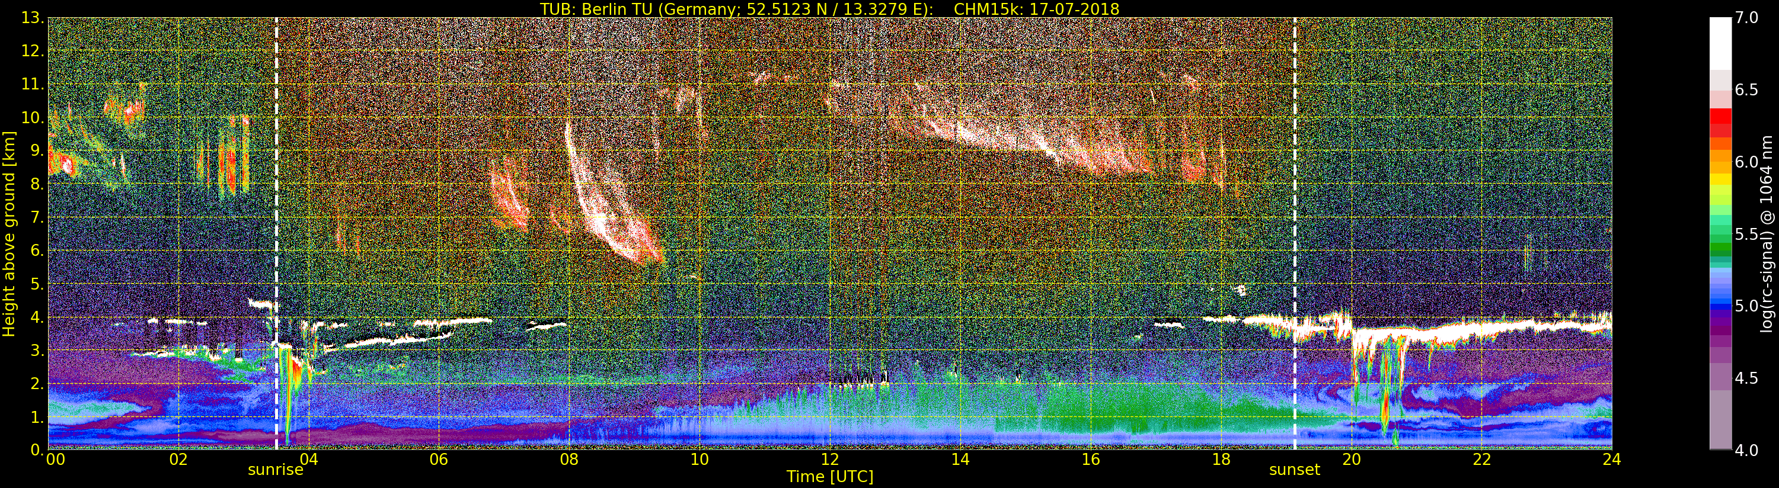The height and width of the screenshot is (488, 1779).
Task: Click the 'Time [UTC]' axis label
Action: pos(830,477)
